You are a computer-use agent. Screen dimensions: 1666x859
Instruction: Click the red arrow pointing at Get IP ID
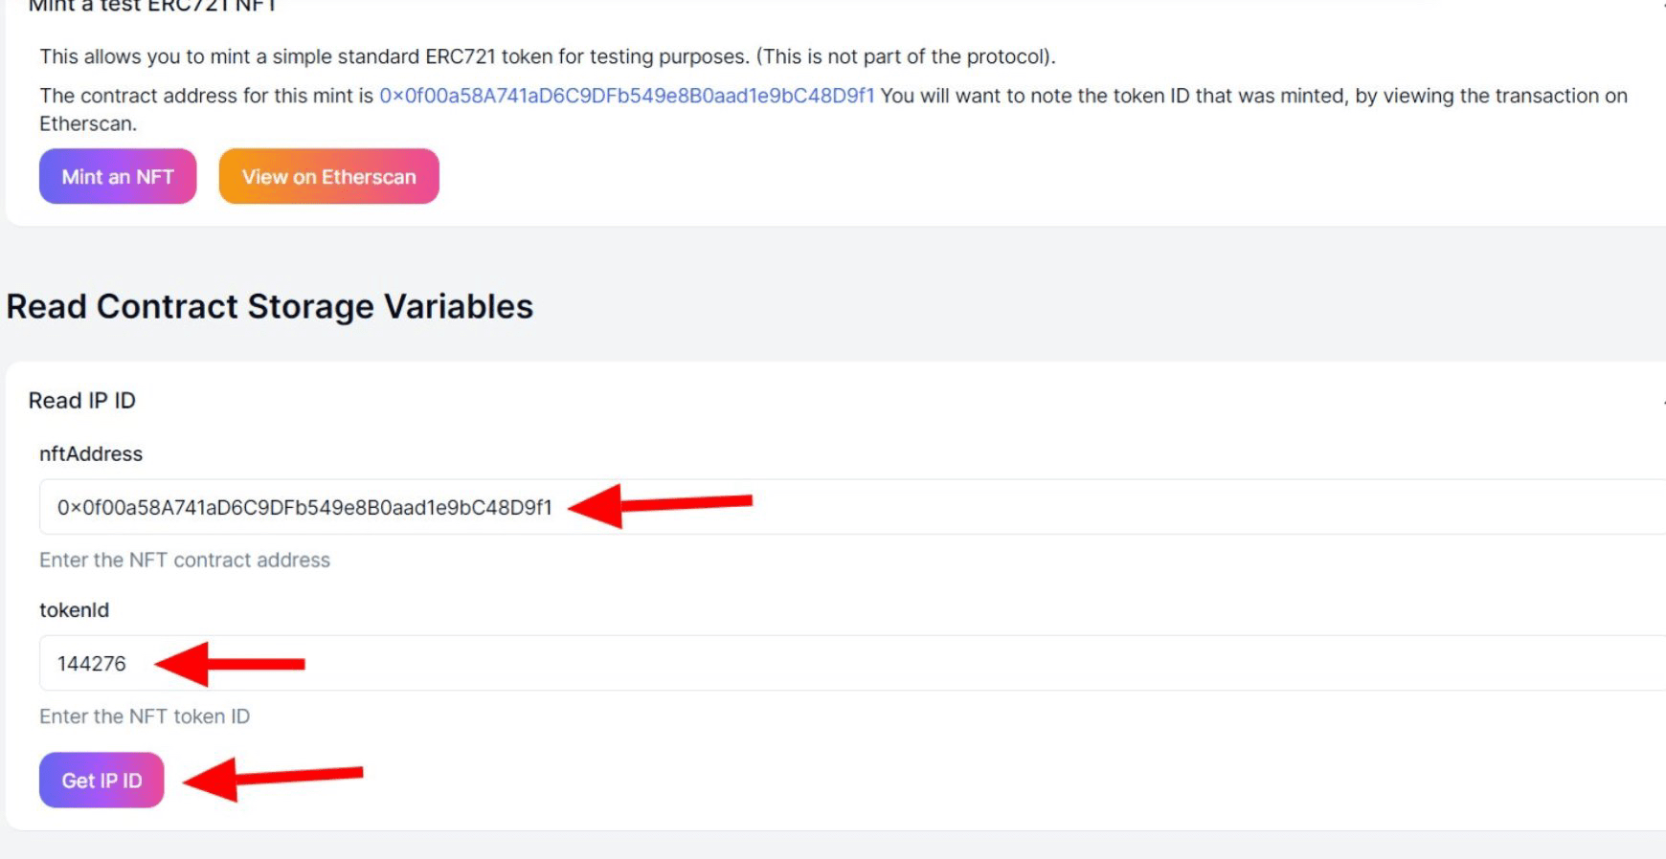tap(273, 776)
